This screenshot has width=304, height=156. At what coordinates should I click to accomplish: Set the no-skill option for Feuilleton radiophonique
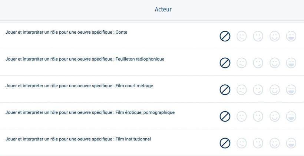[x=225, y=63]
